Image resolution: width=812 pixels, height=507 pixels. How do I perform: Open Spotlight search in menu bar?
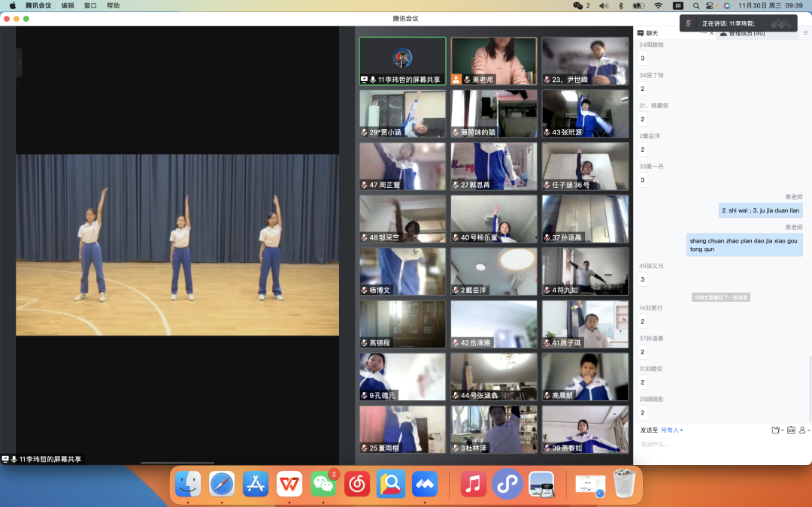[696, 5]
